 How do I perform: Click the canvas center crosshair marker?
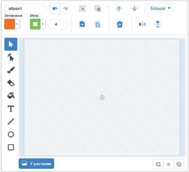pos(102,98)
